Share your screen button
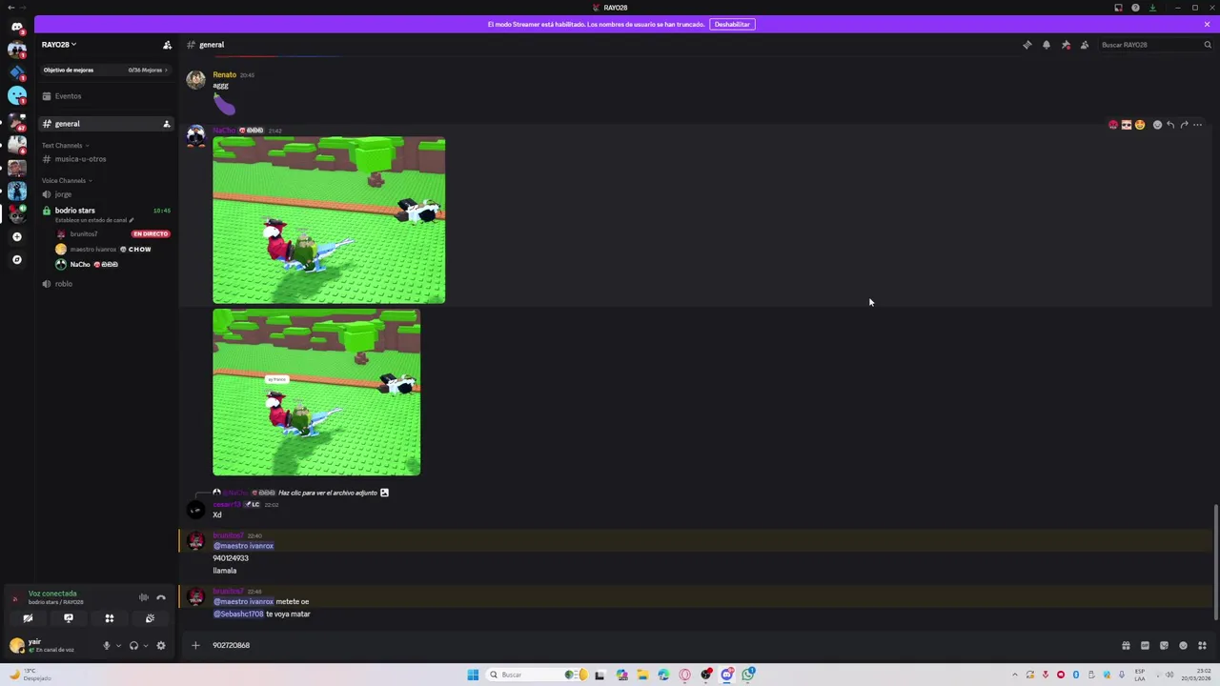Viewport: 1220px width, 686px height. coord(69,618)
